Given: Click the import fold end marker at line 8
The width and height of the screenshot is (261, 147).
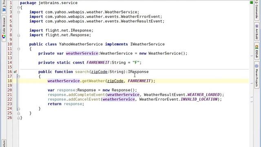Looking at the screenshot, I should pyautogui.click(x=19, y=35).
